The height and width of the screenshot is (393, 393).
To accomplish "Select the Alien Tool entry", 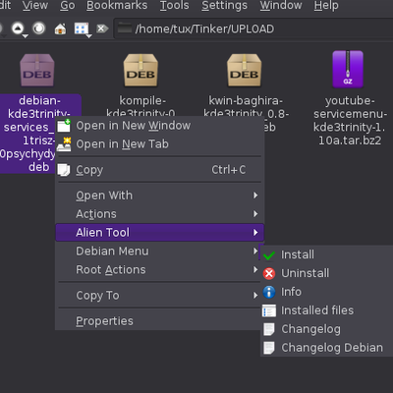I will tap(159, 233).
